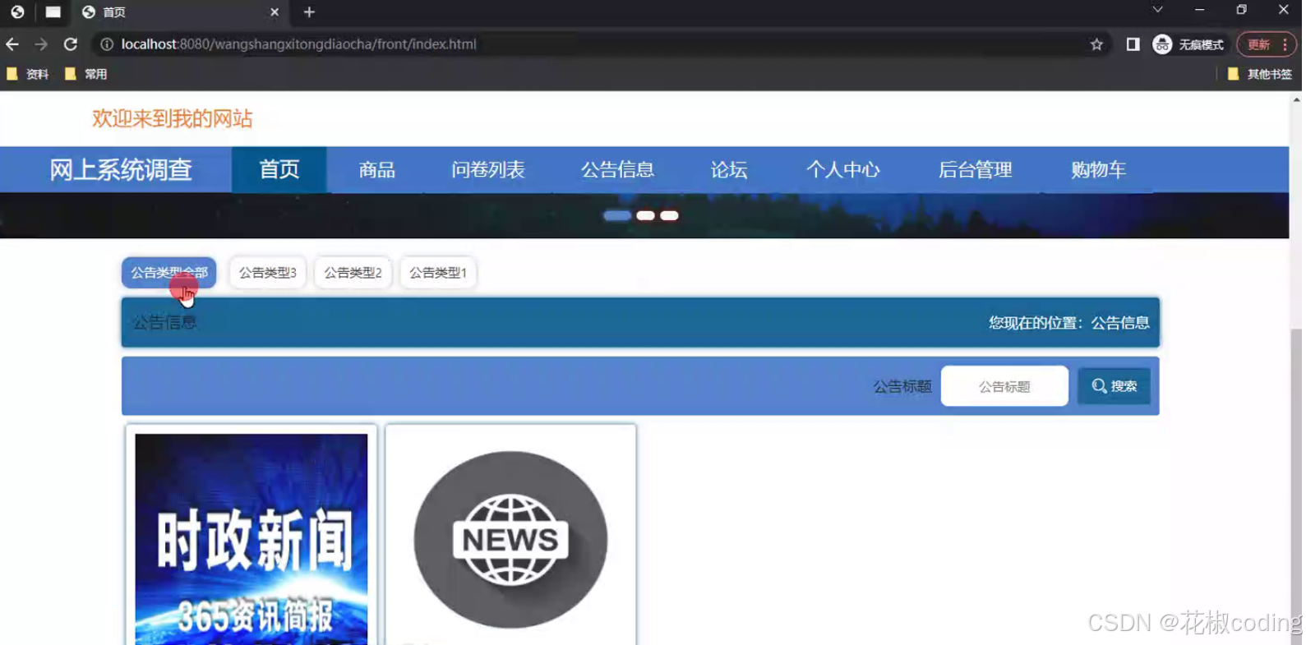The image size is (1306, 645).
Task: Open the 购物车 navigation item
Action: 1099,170
